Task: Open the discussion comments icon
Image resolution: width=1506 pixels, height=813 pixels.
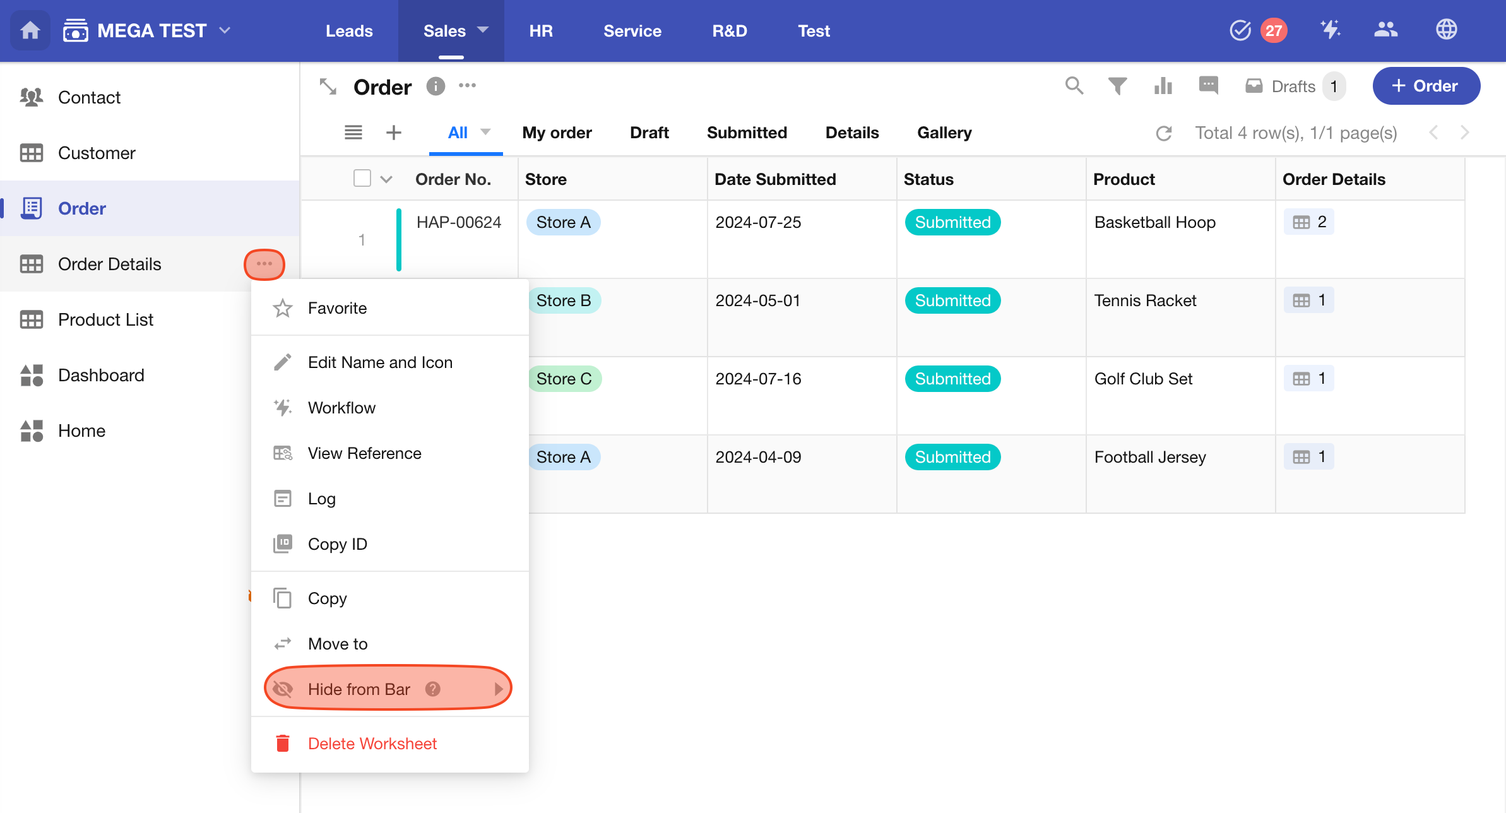Action: tap(1208, 85)
